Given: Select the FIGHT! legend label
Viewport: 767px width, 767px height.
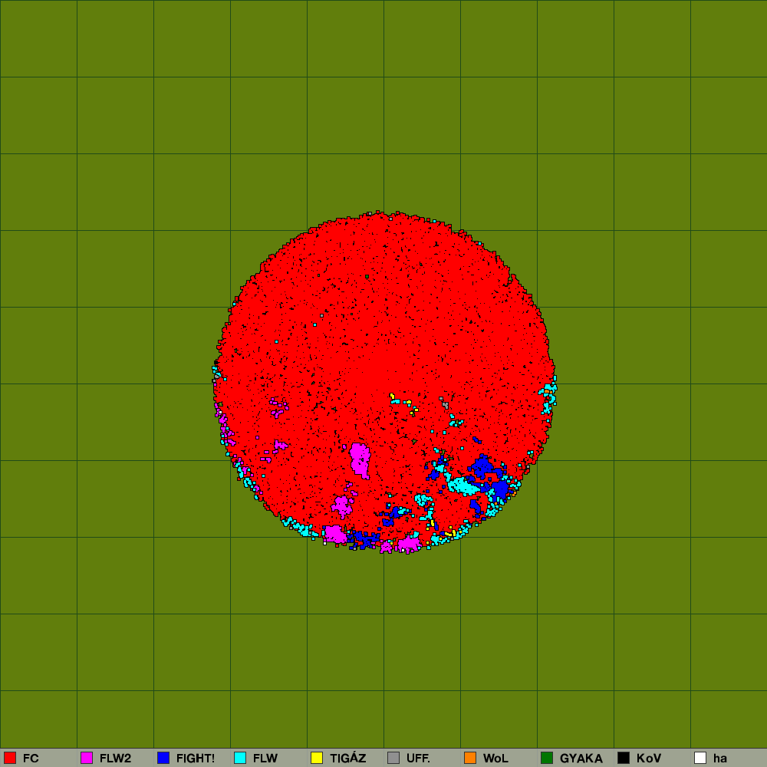Looking at the screenshot, I should point(196,759).
